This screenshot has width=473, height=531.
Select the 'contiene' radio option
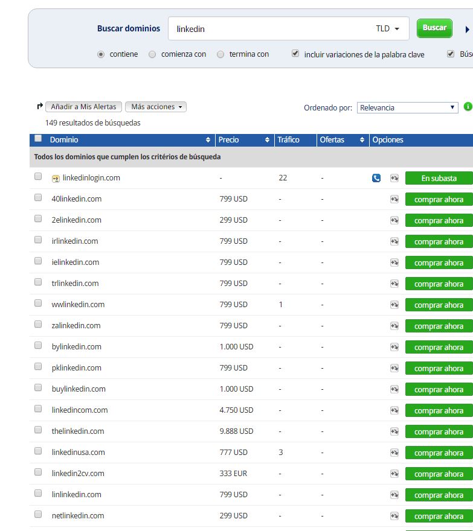click(x=101, y=54)
